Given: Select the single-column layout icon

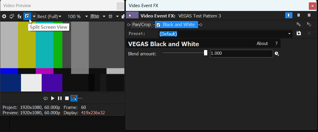Looking at the screenshot, I should click(x=289, y=15).
